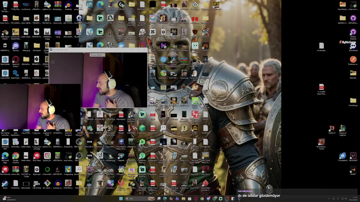Screen dimensions: 360x202
Task: Open the Stardew Valley shortcut
Action: 195,89
